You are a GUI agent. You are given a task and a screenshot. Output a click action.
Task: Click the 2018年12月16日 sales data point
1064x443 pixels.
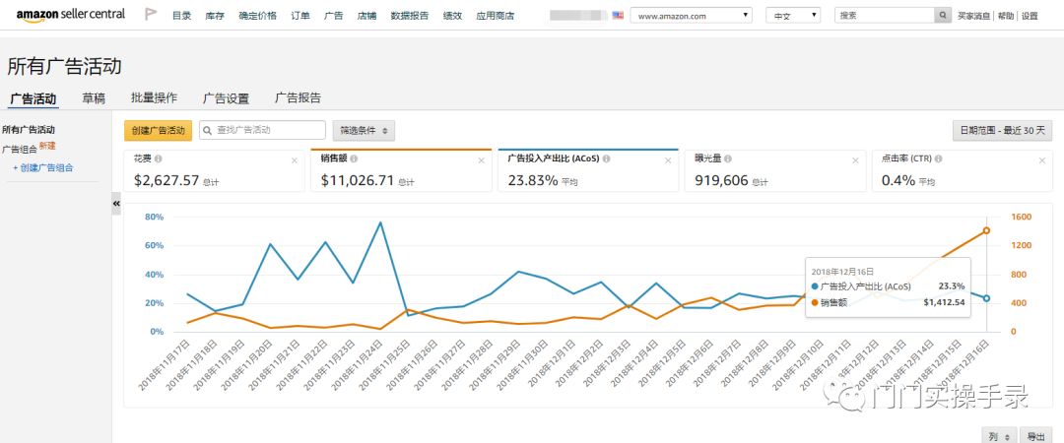click(x=986, y=230)
